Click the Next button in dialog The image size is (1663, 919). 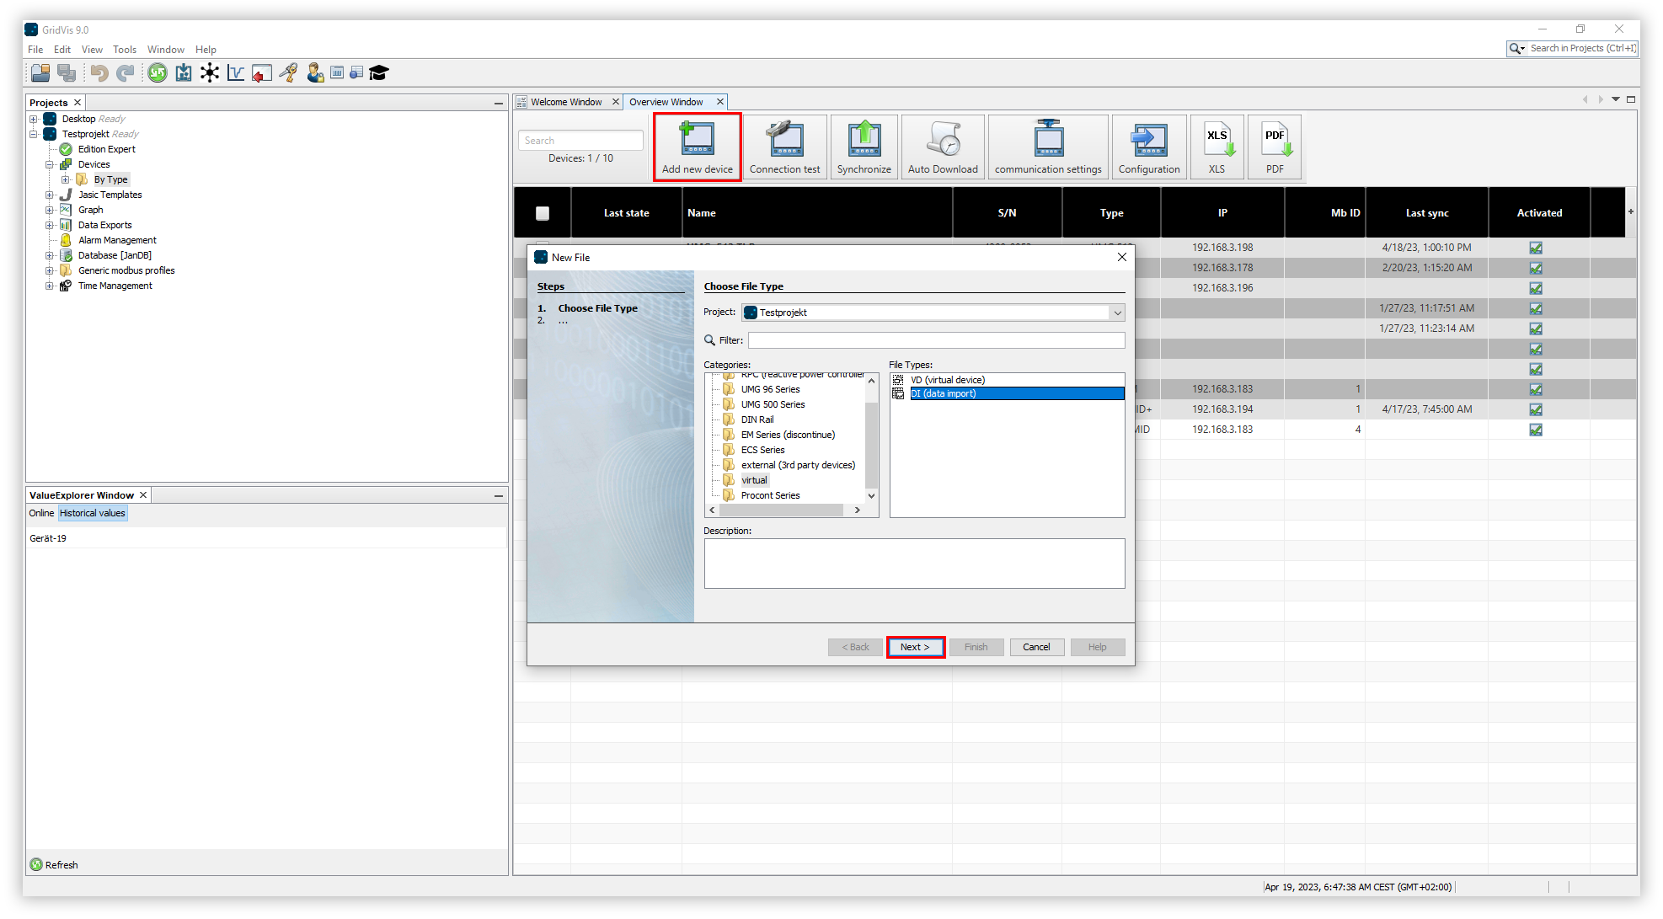(x=915, y=647)
